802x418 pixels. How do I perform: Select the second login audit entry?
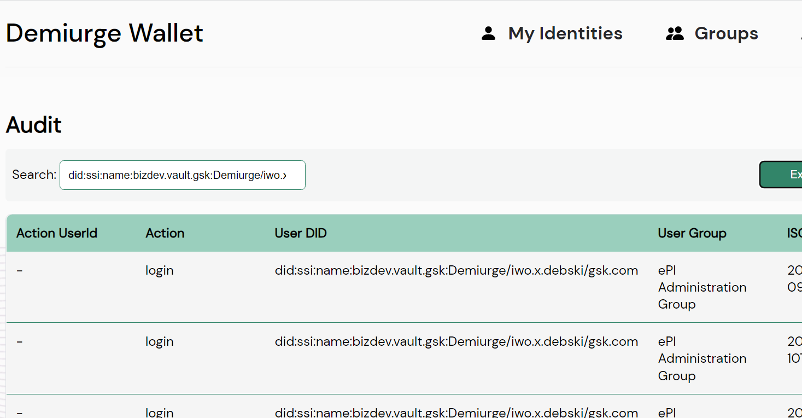(x=328, y=358)
